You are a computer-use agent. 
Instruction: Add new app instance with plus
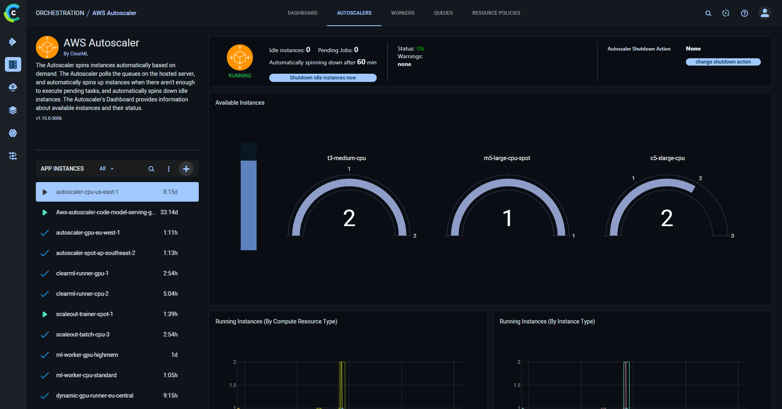click(186, 169)
